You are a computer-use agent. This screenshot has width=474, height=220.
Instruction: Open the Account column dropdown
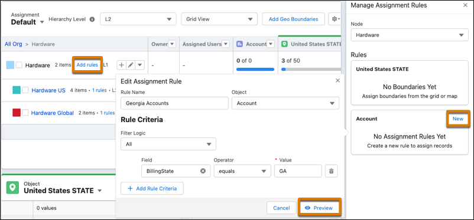(x=271, y=44)
